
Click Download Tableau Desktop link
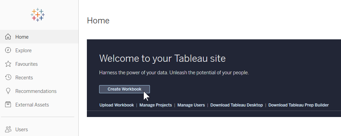point(236,105)
